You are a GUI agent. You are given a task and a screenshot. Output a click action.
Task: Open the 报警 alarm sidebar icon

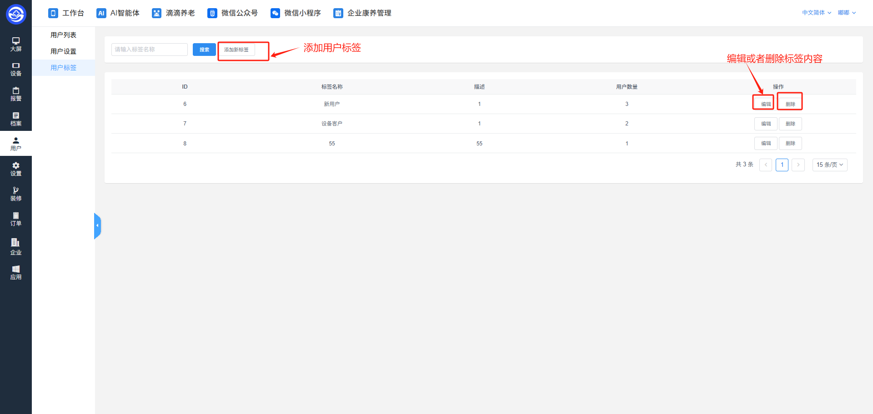16,94
